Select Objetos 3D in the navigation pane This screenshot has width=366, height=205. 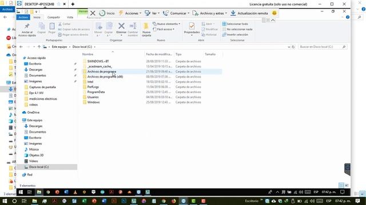point(36,155)
